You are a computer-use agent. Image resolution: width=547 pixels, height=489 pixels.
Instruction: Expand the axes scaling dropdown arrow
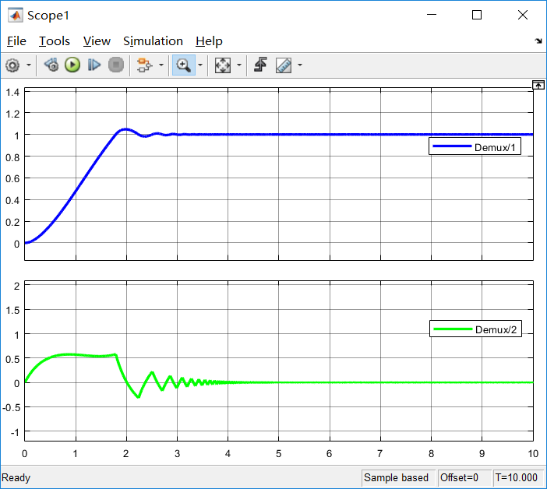click(x=239, y=65)
